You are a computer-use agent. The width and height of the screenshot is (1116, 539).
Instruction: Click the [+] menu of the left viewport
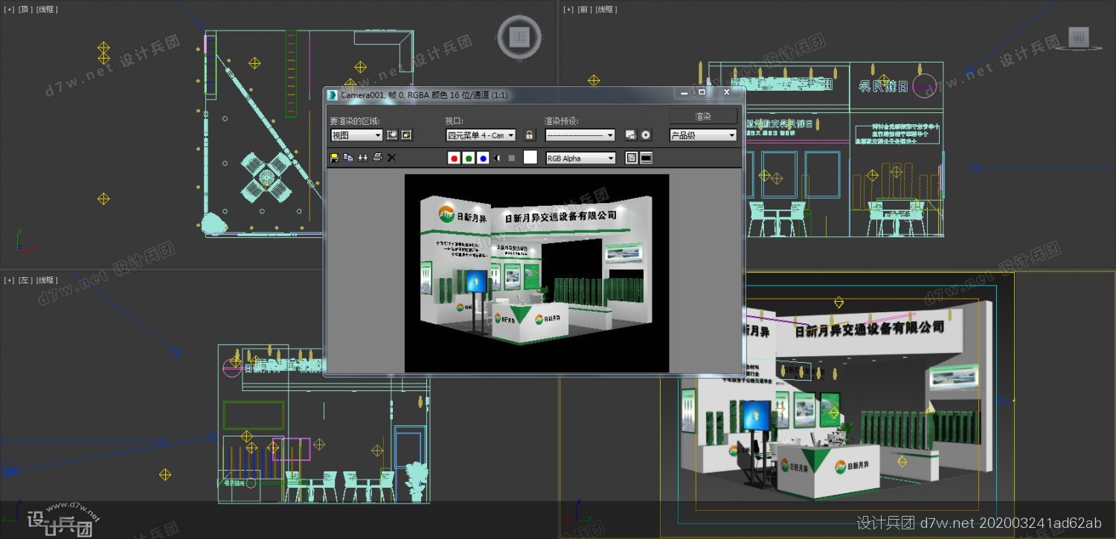[x=10, y=280]
